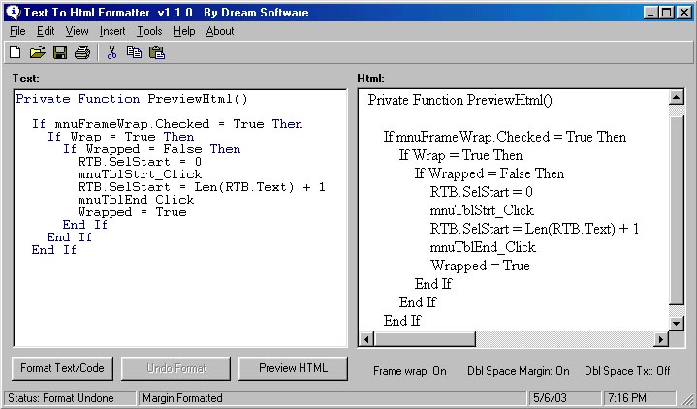Click the Cut scissors icon
The width and height of the screenshot is (697, 409).
coord(111,52)
